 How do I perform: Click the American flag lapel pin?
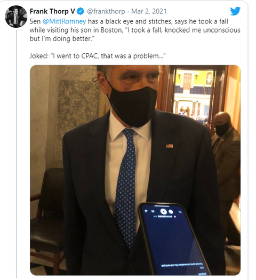pos(170,146)
